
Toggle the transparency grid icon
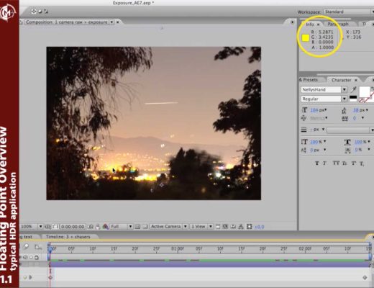click(145, 227)
